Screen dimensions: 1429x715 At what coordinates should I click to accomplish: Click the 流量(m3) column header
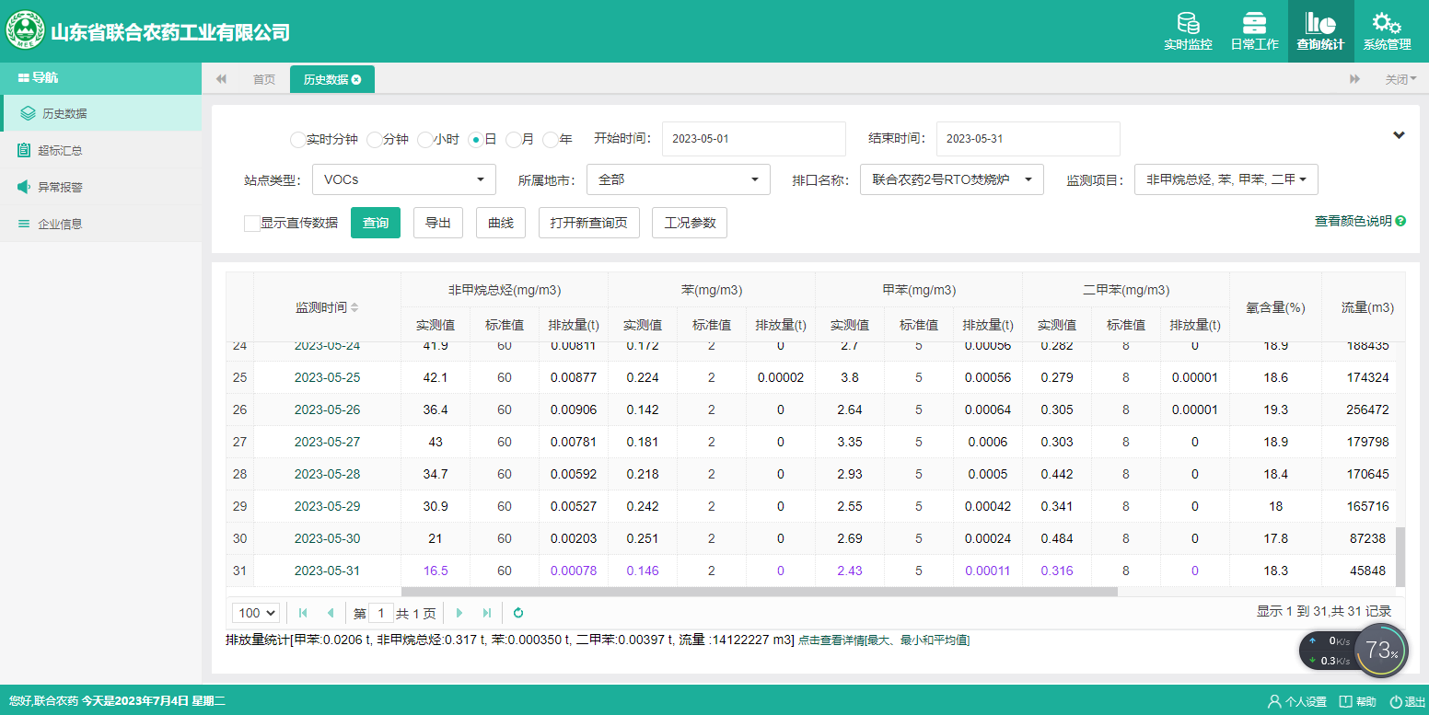[x=1367, y=307]
